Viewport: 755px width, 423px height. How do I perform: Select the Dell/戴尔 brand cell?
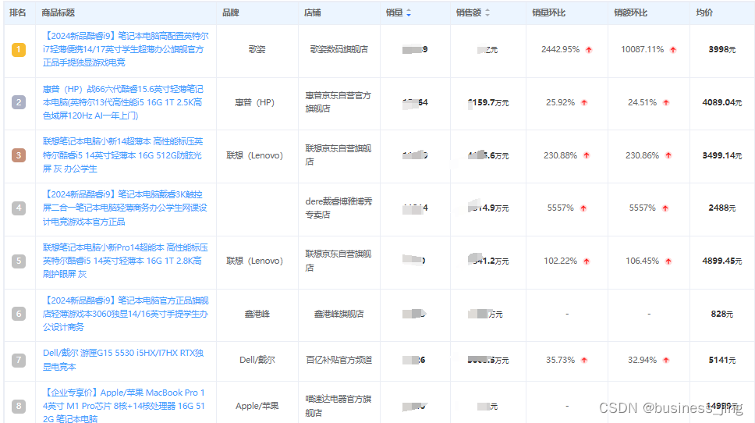tap(257, 360)
